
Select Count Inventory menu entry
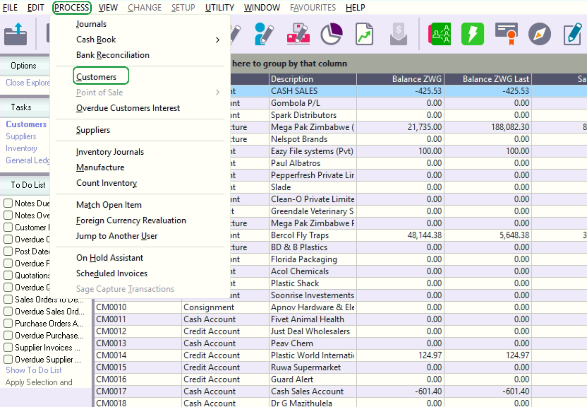pyautogui.click(x=107, y=183)
